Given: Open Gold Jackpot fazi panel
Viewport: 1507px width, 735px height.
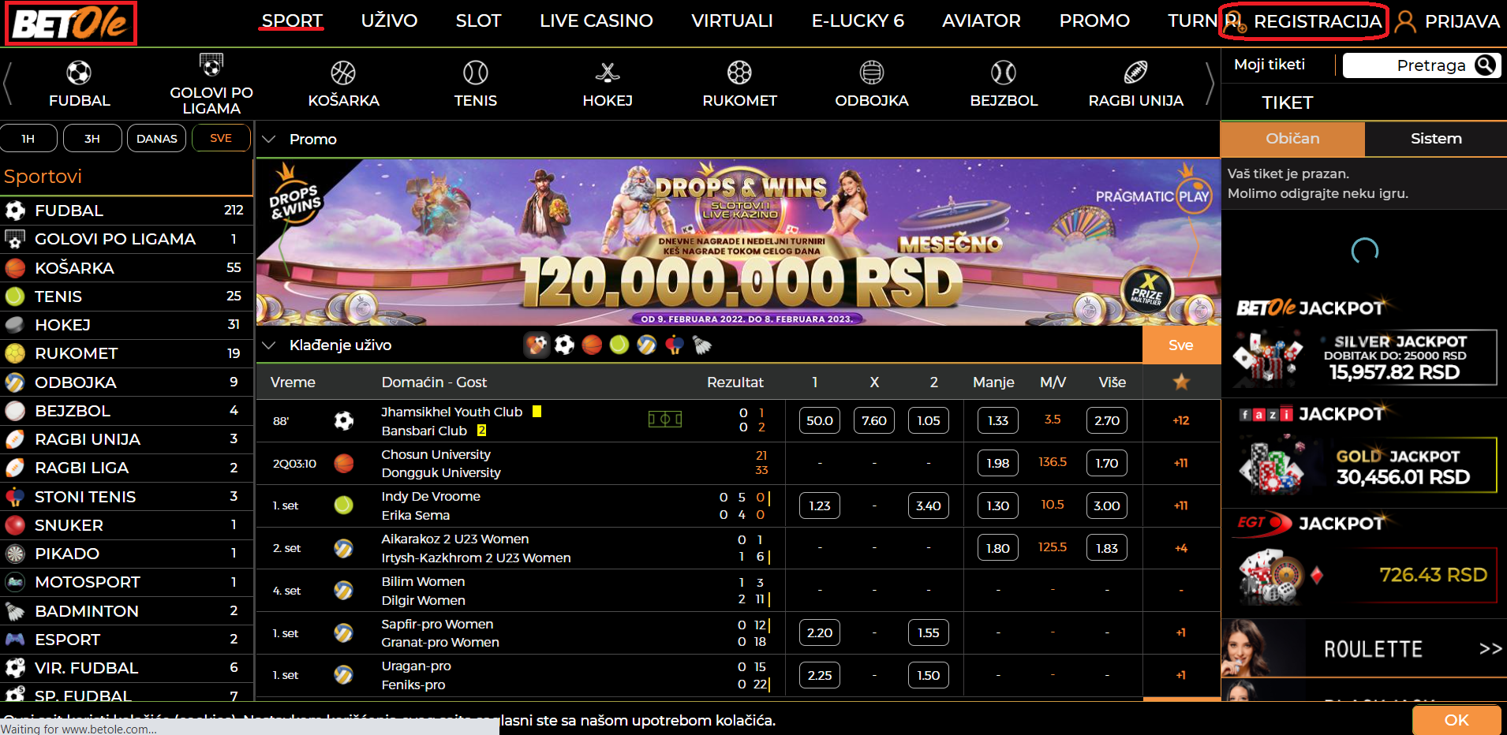Looking at the screenshot, I should (x=1365, y=465).
